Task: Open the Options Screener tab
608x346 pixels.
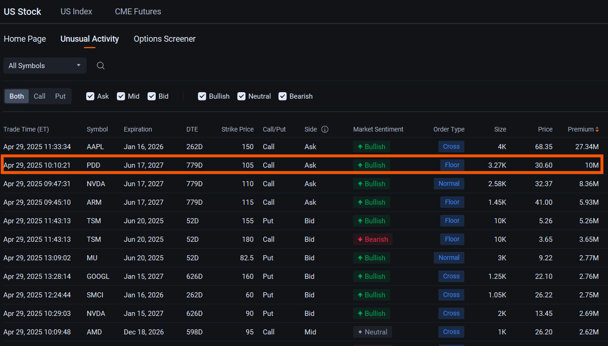Action: click(165, 39)
